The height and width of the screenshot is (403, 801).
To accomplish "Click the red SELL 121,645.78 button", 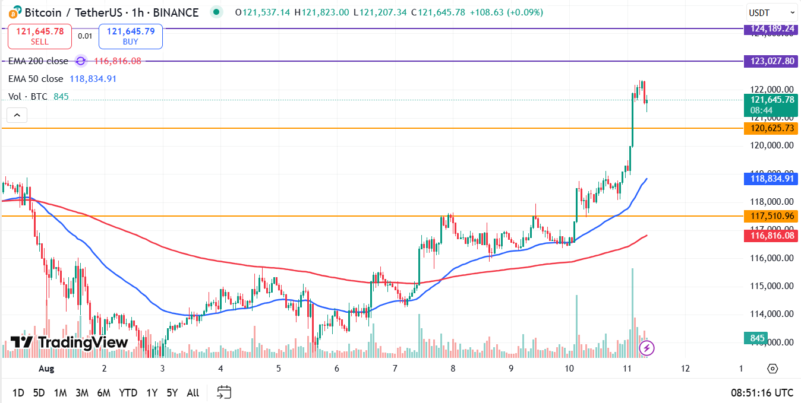I will pyautogui.click(x=40, y=36).
